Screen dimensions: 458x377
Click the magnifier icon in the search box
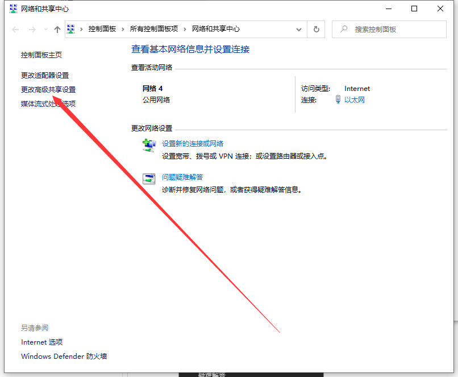click(x=344, y=29)
